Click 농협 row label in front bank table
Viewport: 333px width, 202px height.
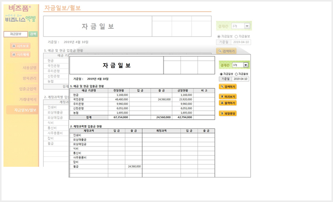click(76, 113)
